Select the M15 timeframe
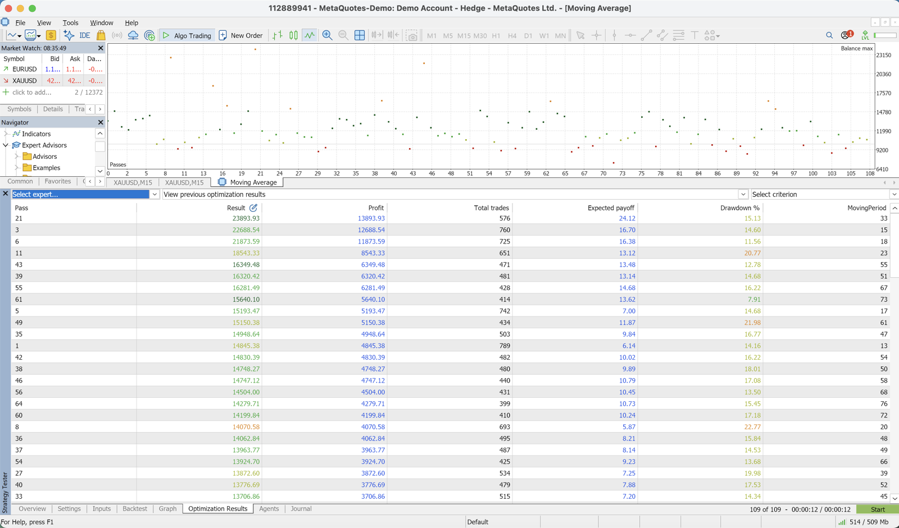899x528 pixels. point(464,35)
